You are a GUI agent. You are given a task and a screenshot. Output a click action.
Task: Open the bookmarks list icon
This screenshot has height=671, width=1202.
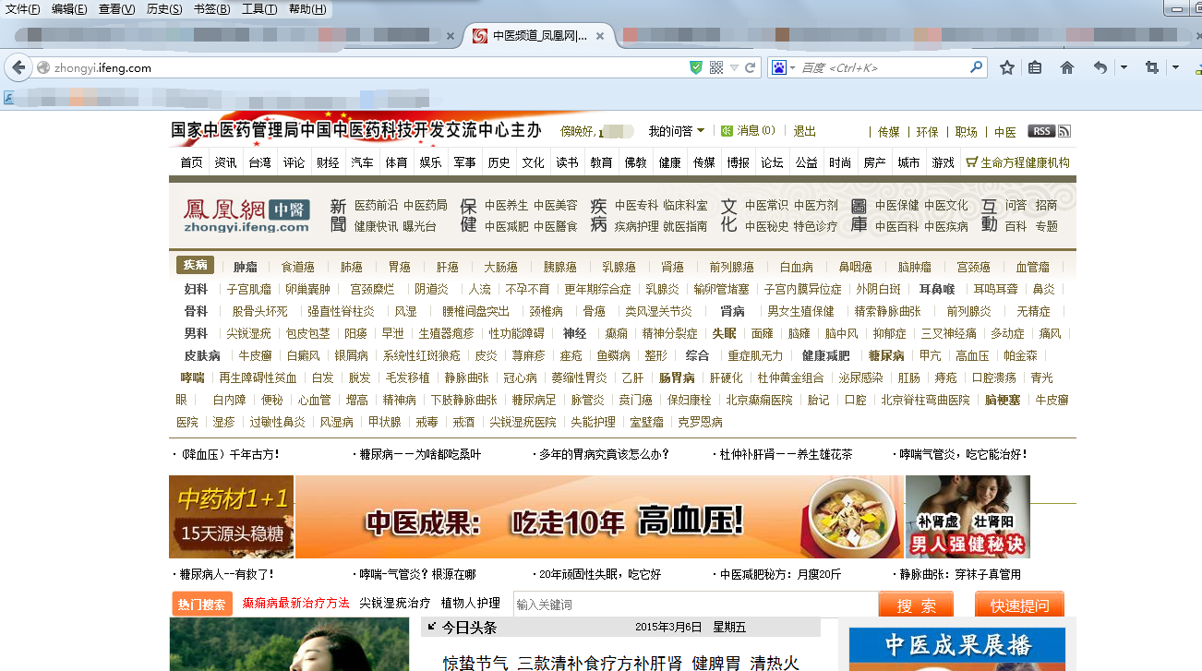1035,67
